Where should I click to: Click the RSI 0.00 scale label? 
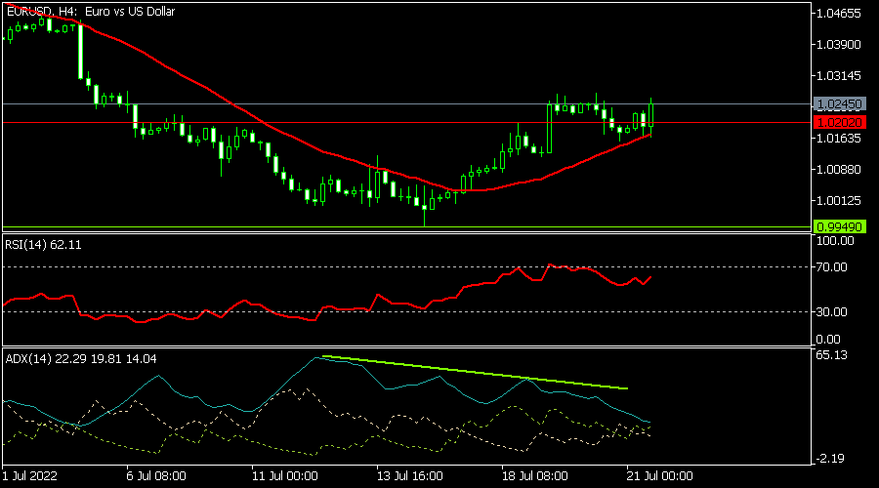click(828, 340)
